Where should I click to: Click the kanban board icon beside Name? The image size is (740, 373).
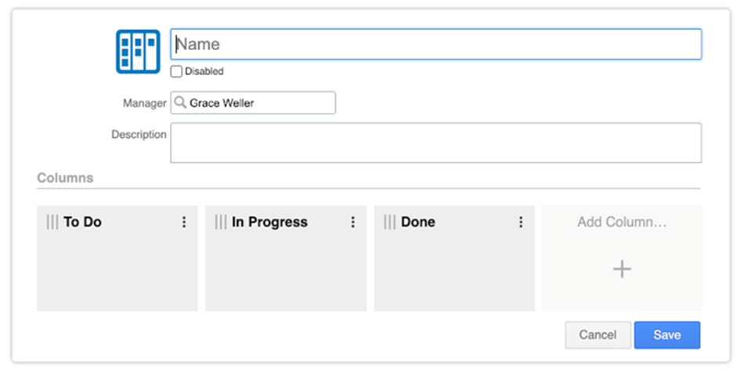point(139,52)
